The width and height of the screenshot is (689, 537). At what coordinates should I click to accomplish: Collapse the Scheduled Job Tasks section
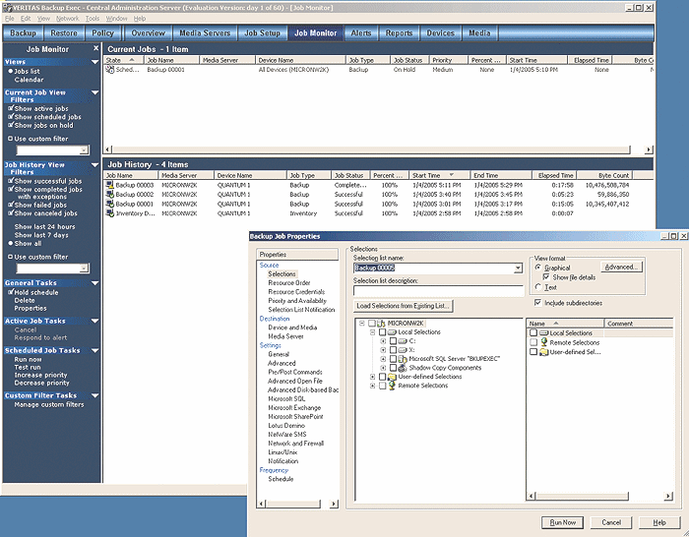[x=94, y=350]
